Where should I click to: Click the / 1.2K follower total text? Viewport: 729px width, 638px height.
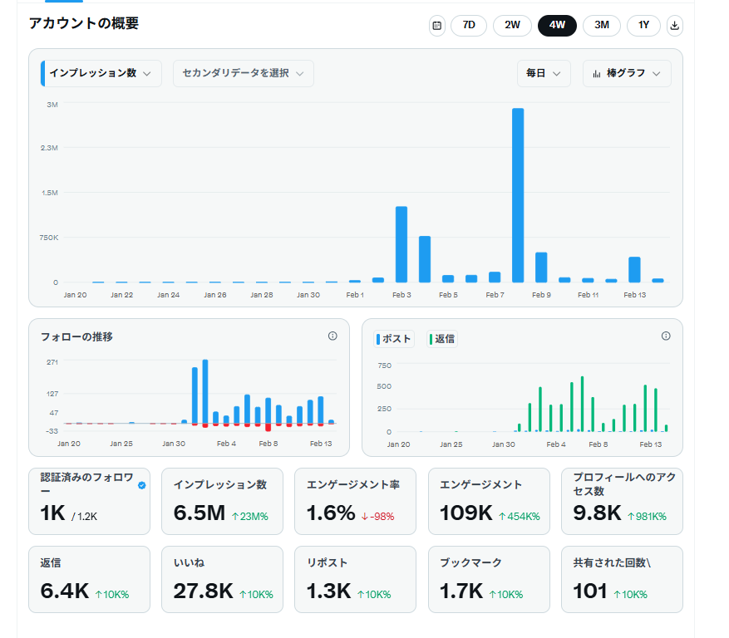point(84,516)
